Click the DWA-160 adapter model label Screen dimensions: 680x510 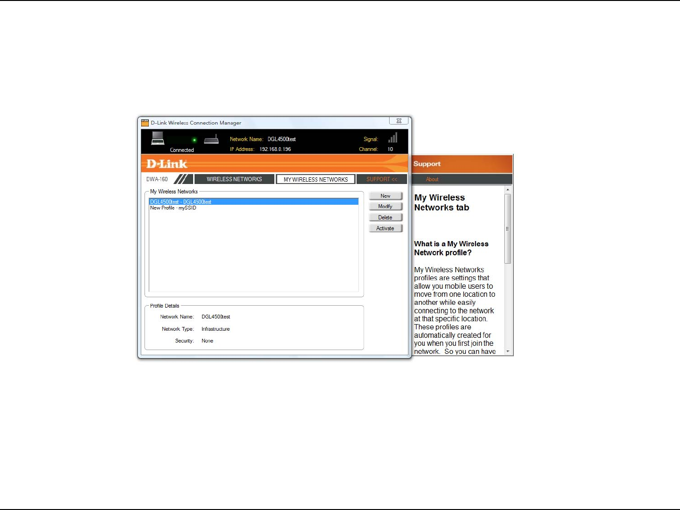coord(157,179)
